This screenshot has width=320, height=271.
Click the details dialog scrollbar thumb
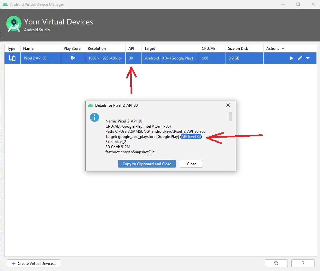(230, 117)
